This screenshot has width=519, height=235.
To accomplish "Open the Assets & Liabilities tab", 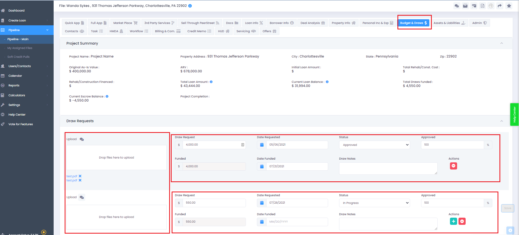I will tap(449, 23).
